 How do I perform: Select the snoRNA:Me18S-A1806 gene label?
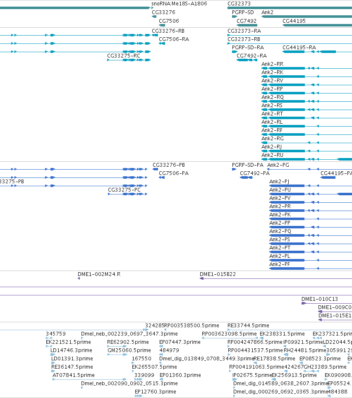point(179,4)
